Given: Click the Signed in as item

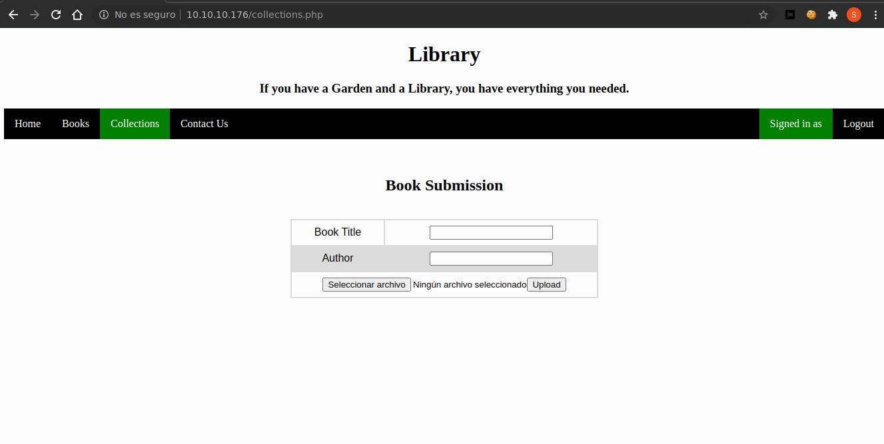Looking at the screenshot, I should click(795, 124).
